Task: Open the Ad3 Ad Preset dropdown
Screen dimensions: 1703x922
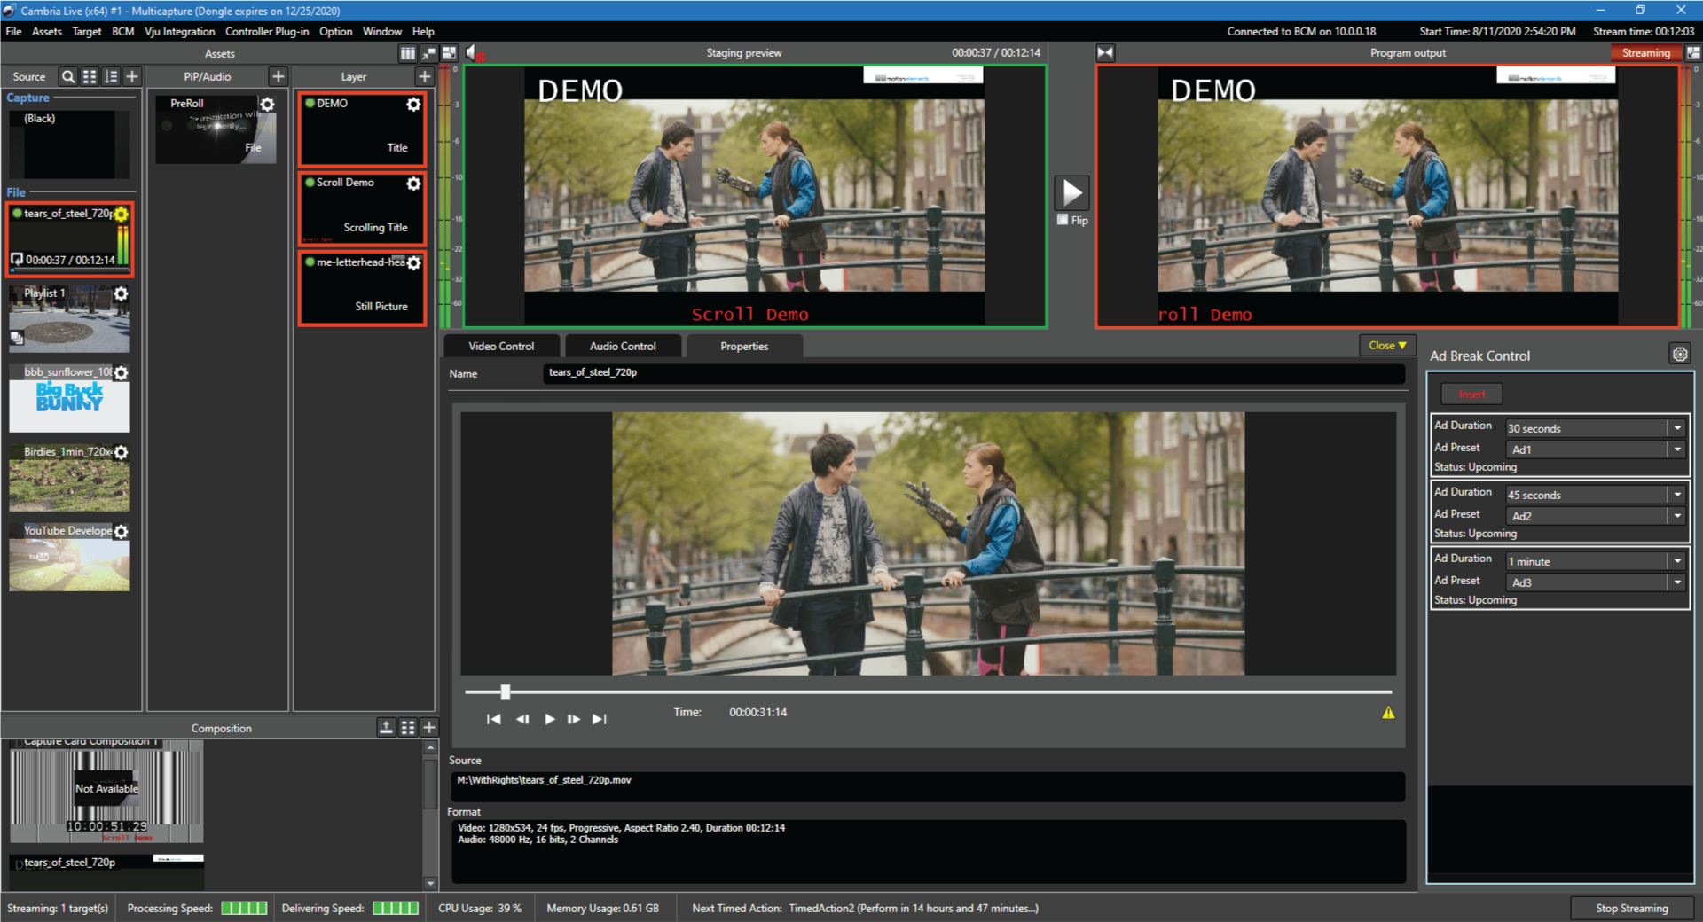Action: [x=1677, y=582]
